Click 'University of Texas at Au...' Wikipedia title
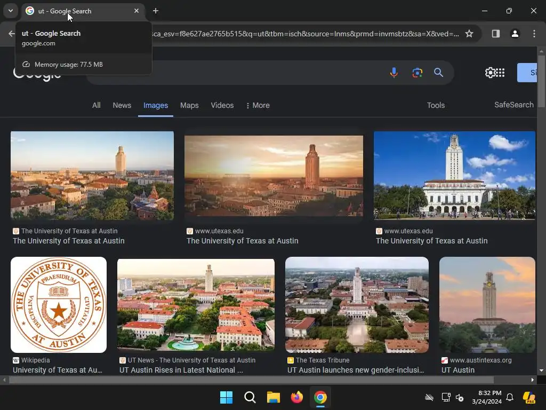 [58, 370]
